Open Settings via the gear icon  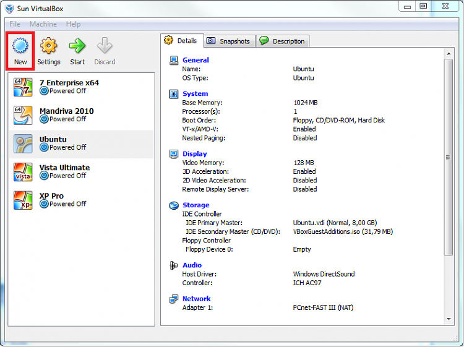pos(48,46)
